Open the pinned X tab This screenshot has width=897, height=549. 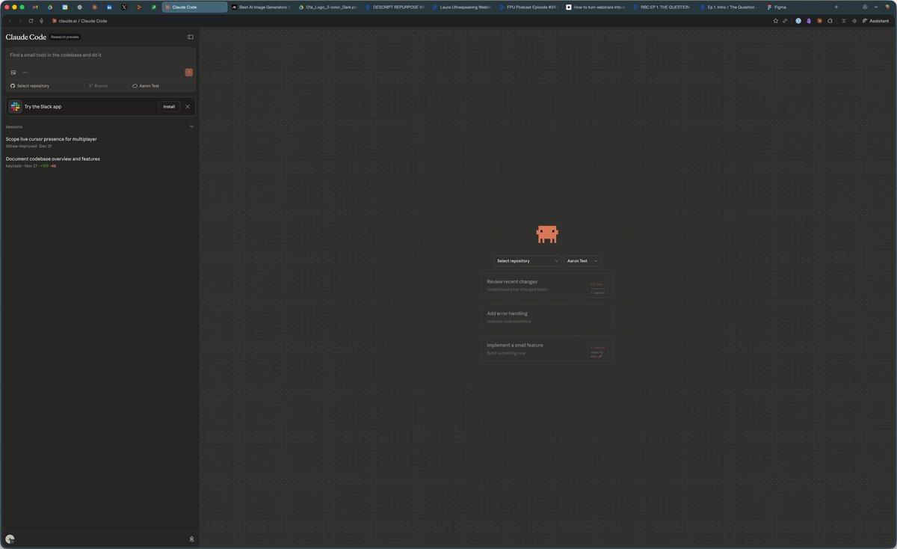124,7
